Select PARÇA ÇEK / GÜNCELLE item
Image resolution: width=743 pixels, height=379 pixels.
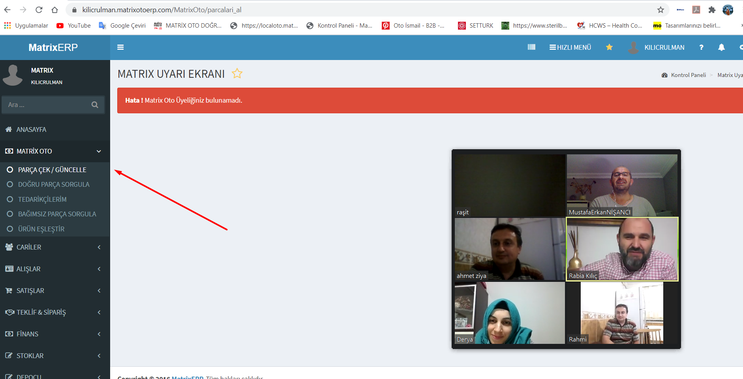click(52, 170)
